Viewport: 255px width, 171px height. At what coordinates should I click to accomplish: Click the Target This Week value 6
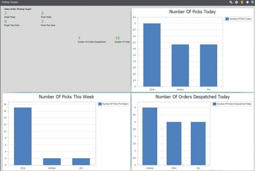pos(6,21)
